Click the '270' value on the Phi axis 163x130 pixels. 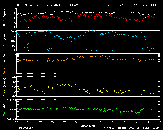13,36
